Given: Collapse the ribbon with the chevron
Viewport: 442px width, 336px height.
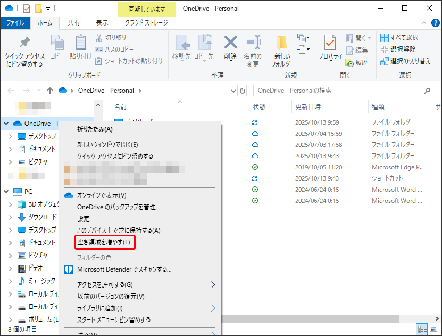Looking at the screenshot, I should [x=424, y=23].
